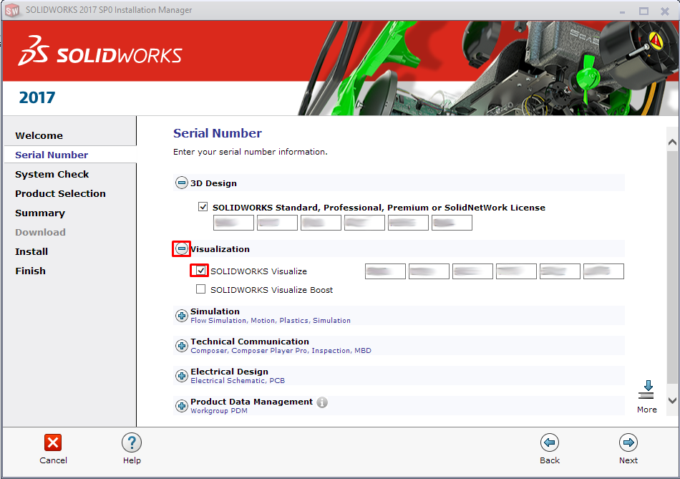The width and height of the screenshot is (680, 479).
Task: Click the Cancel red X icon
Action: (x=53, y=442)
